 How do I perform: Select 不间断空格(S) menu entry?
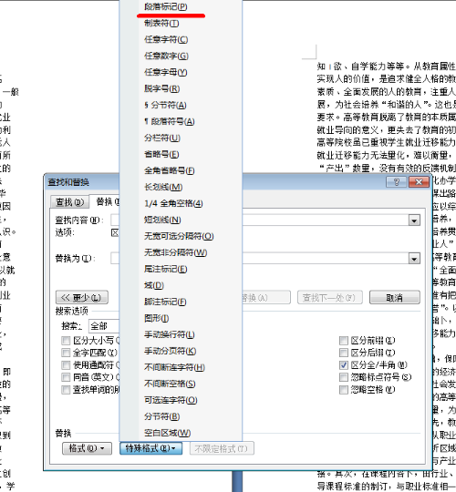coord(170,384)
